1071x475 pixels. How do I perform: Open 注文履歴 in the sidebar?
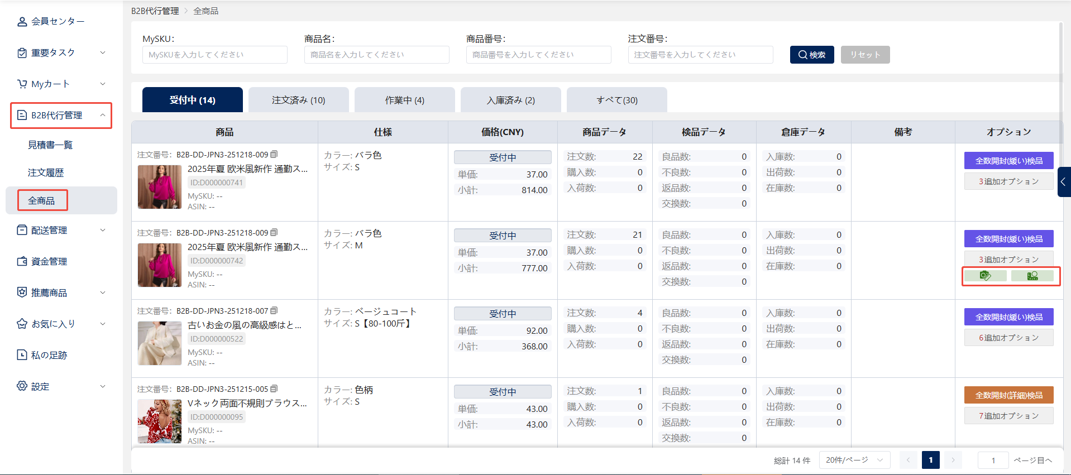tap(46, 173)
